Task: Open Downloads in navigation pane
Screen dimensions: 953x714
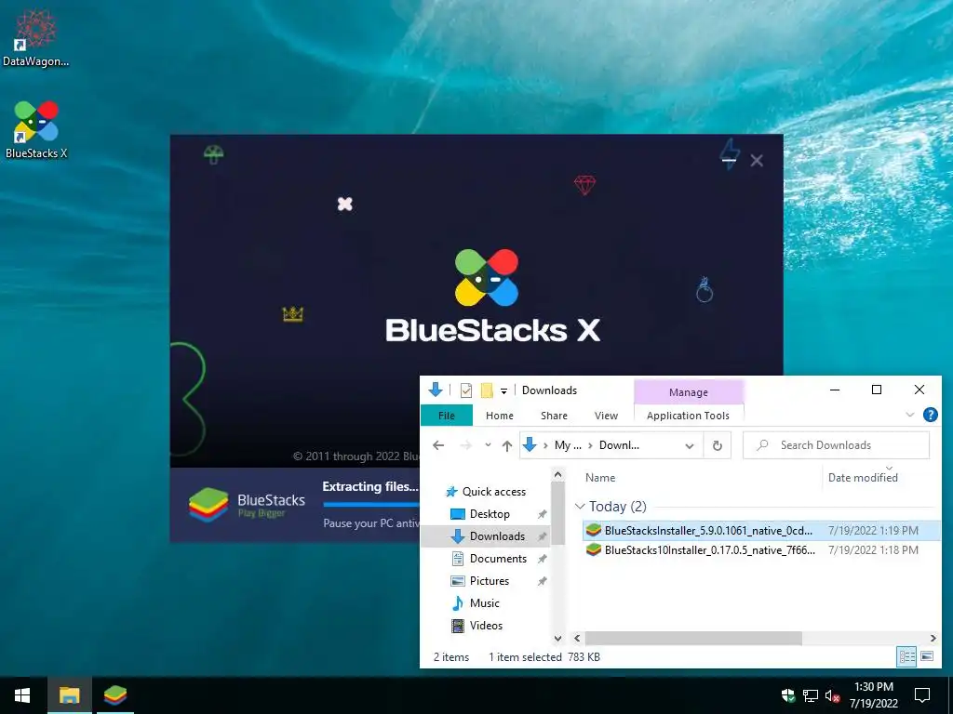Action: coord(497,536)
